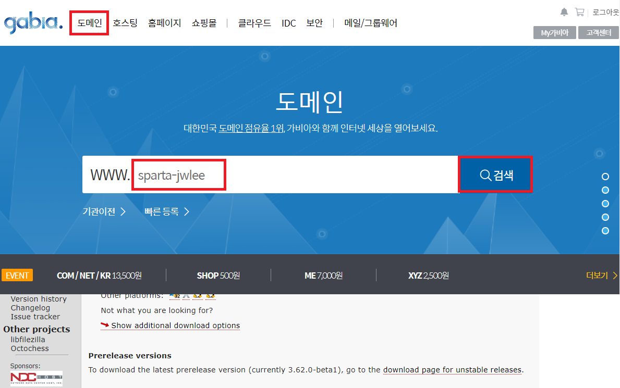Click SHOP 500원 event
This screenshot has width=620, height=388.
[218, 276]
